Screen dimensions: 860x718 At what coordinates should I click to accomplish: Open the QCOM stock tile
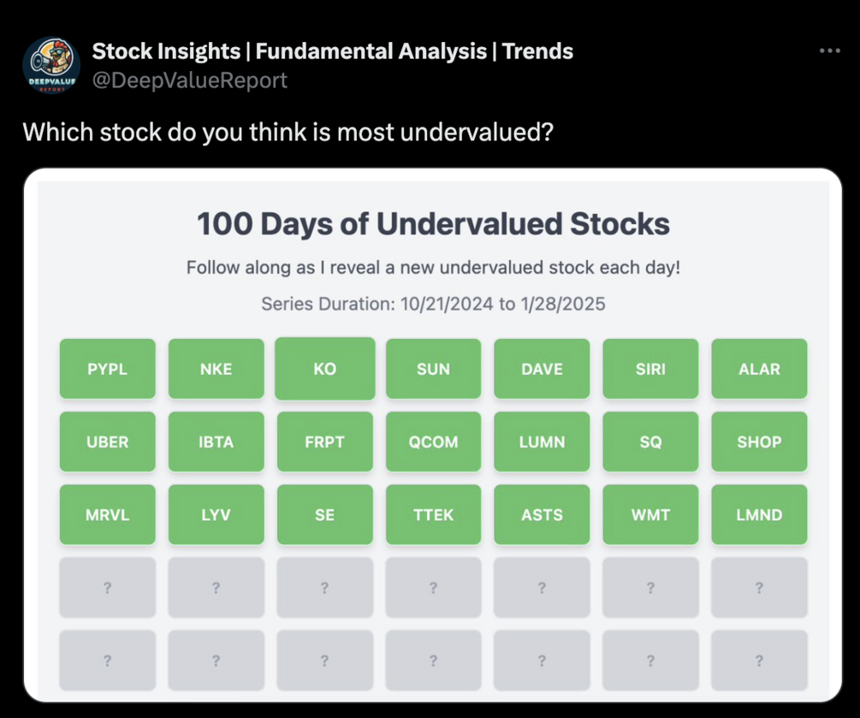(433, 442)
